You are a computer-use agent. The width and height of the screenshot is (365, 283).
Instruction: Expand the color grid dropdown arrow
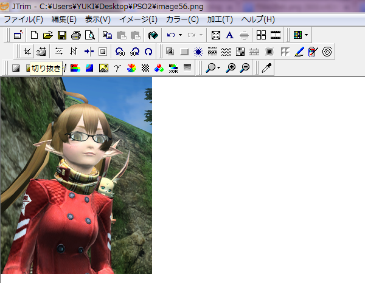coord(307,35)
